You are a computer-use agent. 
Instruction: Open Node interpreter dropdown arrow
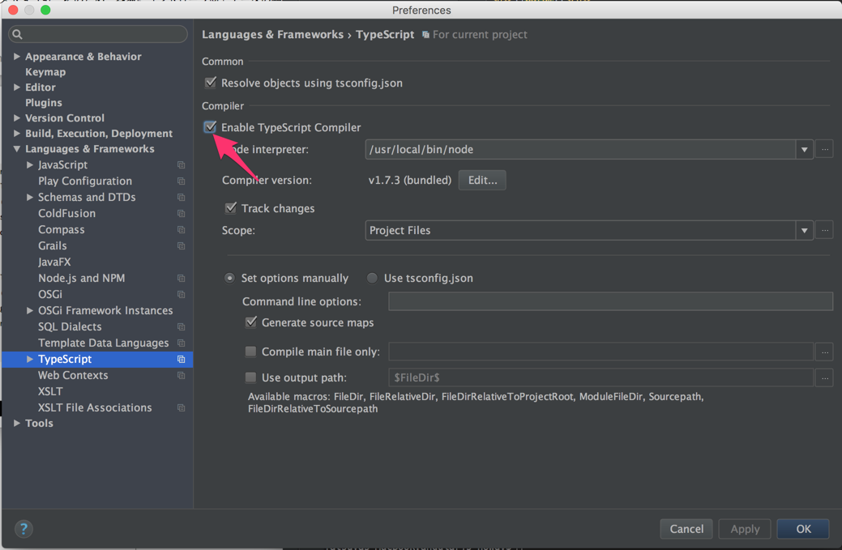click(x=805, y=149)
